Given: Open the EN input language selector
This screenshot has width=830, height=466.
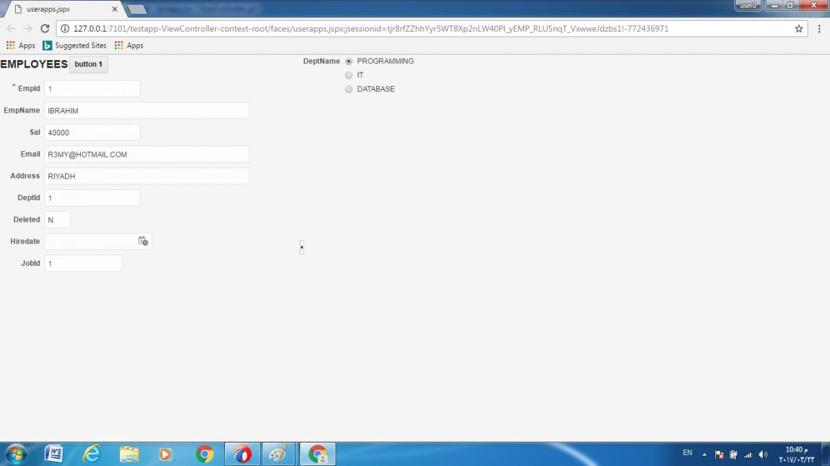Looking at the screenshot, I should pos(687,453).
